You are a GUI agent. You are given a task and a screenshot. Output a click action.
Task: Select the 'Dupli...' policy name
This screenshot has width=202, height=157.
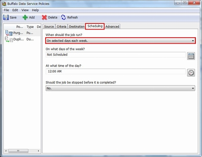19,39
